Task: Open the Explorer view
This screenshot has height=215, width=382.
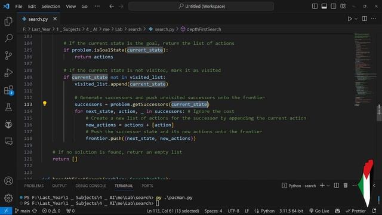Action: (x=8, y=21)
